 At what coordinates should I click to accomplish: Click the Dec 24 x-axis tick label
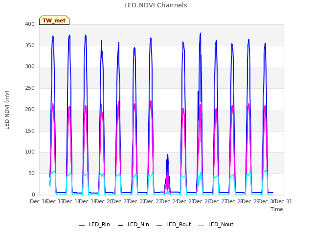coord(169,201)
